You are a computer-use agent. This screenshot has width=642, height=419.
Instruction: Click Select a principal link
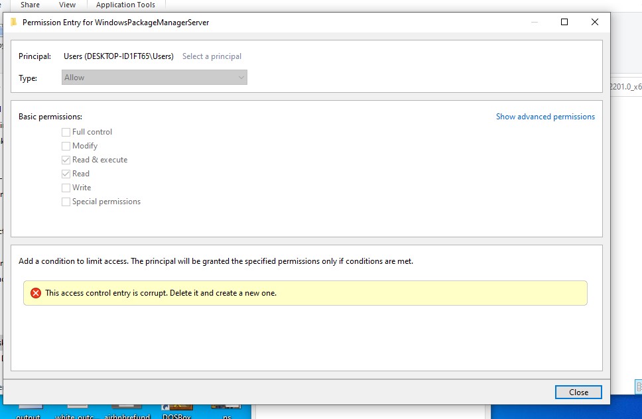pos(212,56)
